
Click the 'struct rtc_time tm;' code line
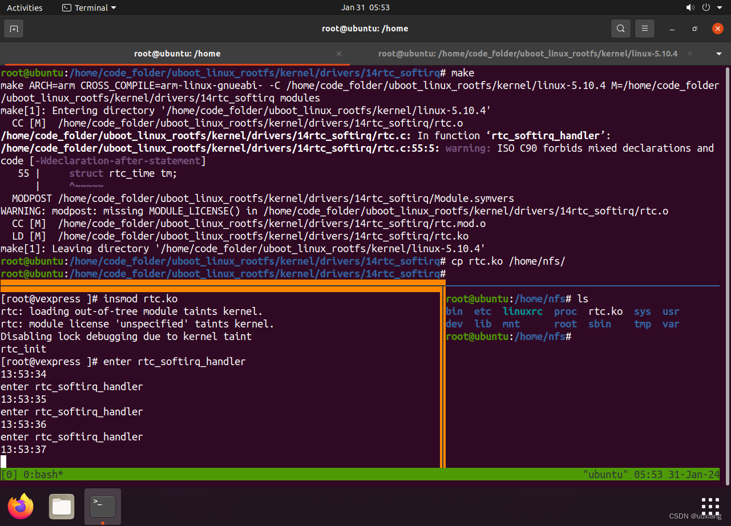tap(123, 173)
